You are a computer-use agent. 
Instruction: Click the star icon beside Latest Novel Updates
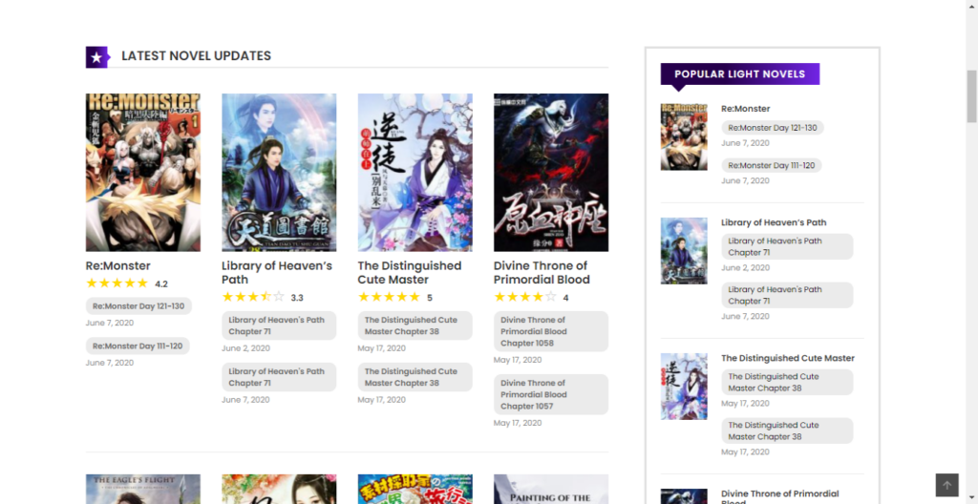pos(96,57)
